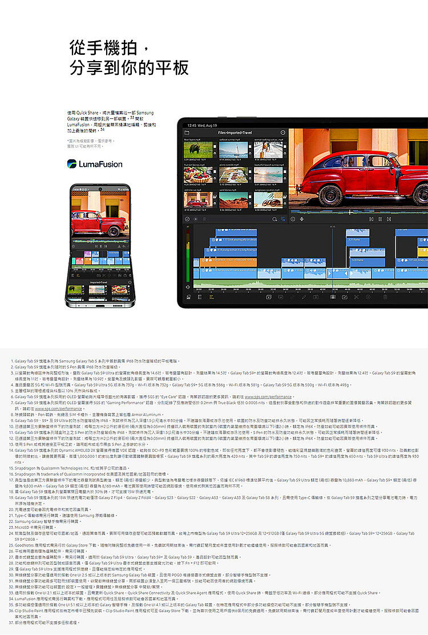This screenshot has height=635, width=428.
Task: Select the scissors split tool
Action: (357, 297)
